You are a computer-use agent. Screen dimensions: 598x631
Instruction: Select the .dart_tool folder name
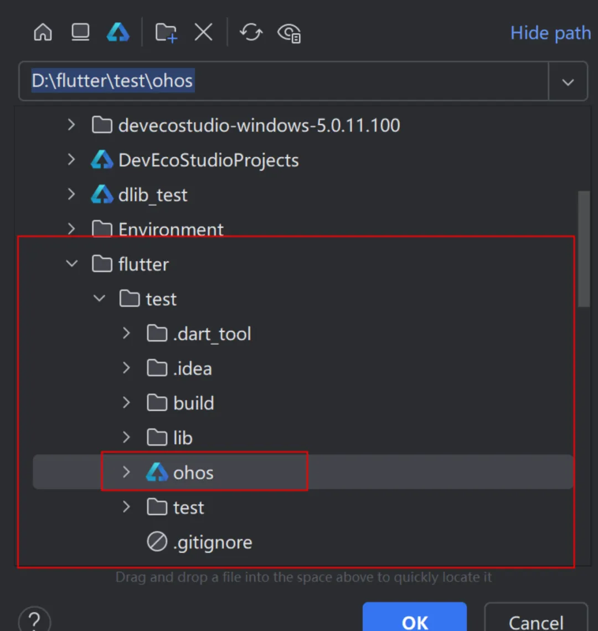[212, 335]
